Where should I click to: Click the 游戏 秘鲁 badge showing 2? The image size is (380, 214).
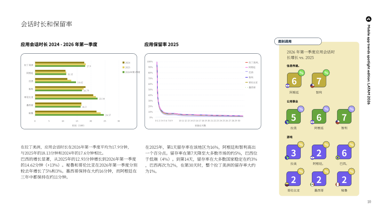pos(344,179)
